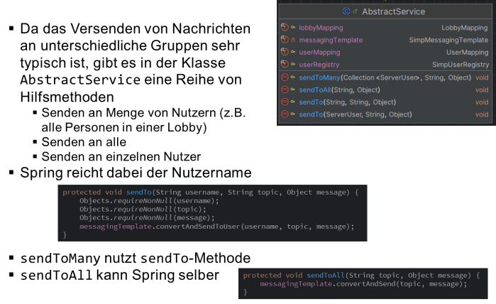
Task: Select the AbstractService class title
Action: click(x=393, y=11)
